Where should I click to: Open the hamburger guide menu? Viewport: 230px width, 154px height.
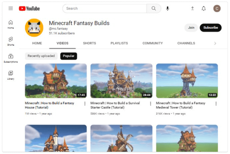pos(11,8)
